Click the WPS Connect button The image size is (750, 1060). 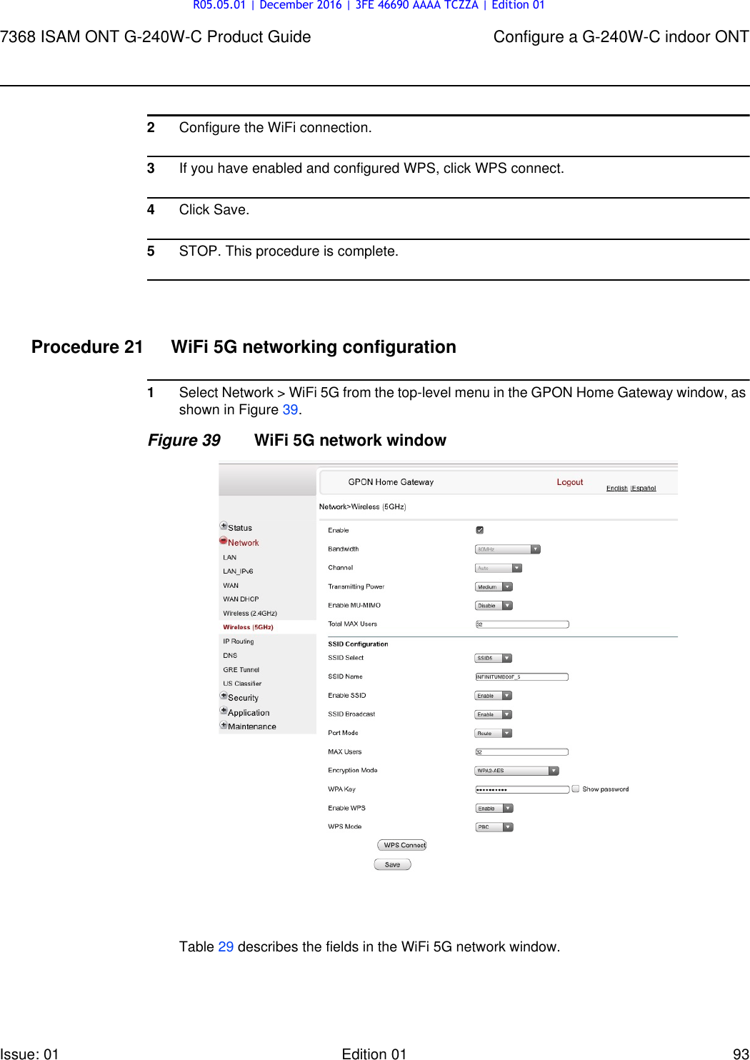[x=402, y=844]
